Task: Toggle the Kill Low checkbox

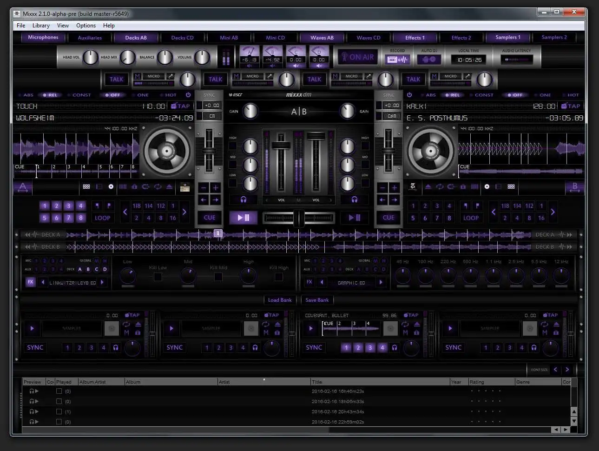Action: coord(158,277)
